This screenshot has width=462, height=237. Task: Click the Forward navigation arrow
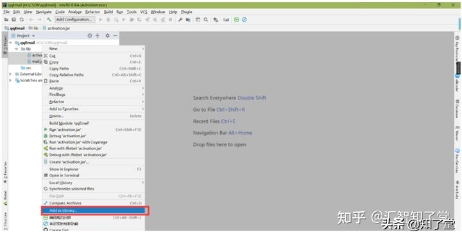click(39, 20)
